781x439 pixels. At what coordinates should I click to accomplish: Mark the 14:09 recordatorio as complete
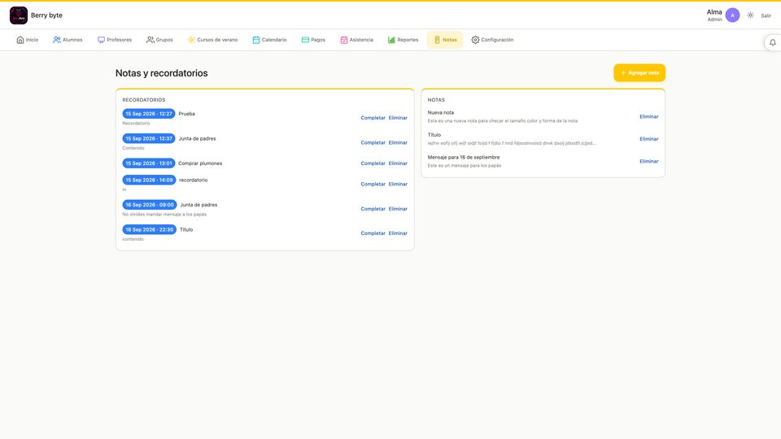click(x=373, y=185)
